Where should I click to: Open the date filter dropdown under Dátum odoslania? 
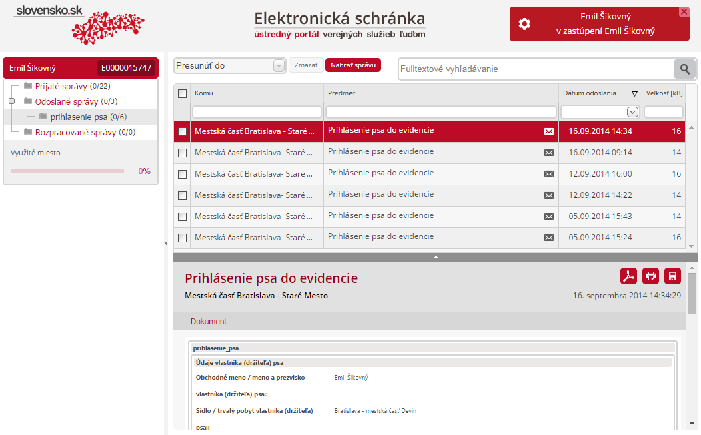(632, 112)
